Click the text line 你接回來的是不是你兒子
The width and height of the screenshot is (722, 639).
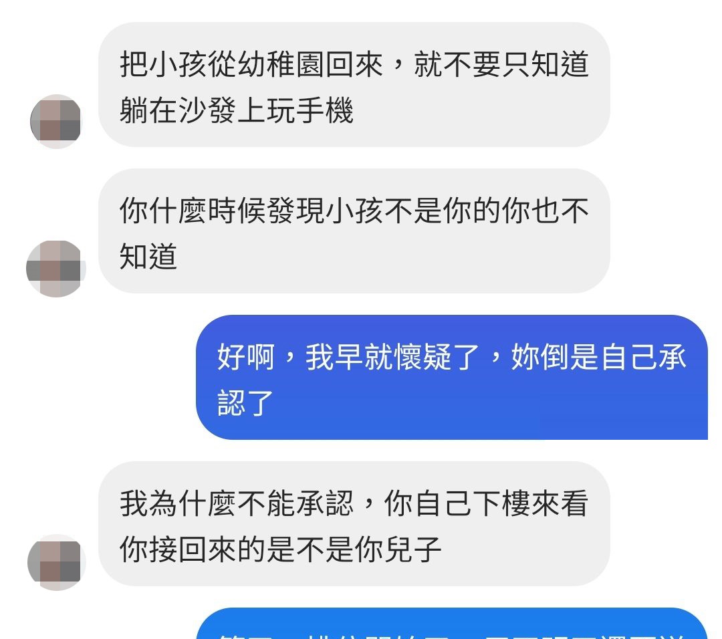coord(280,549)
